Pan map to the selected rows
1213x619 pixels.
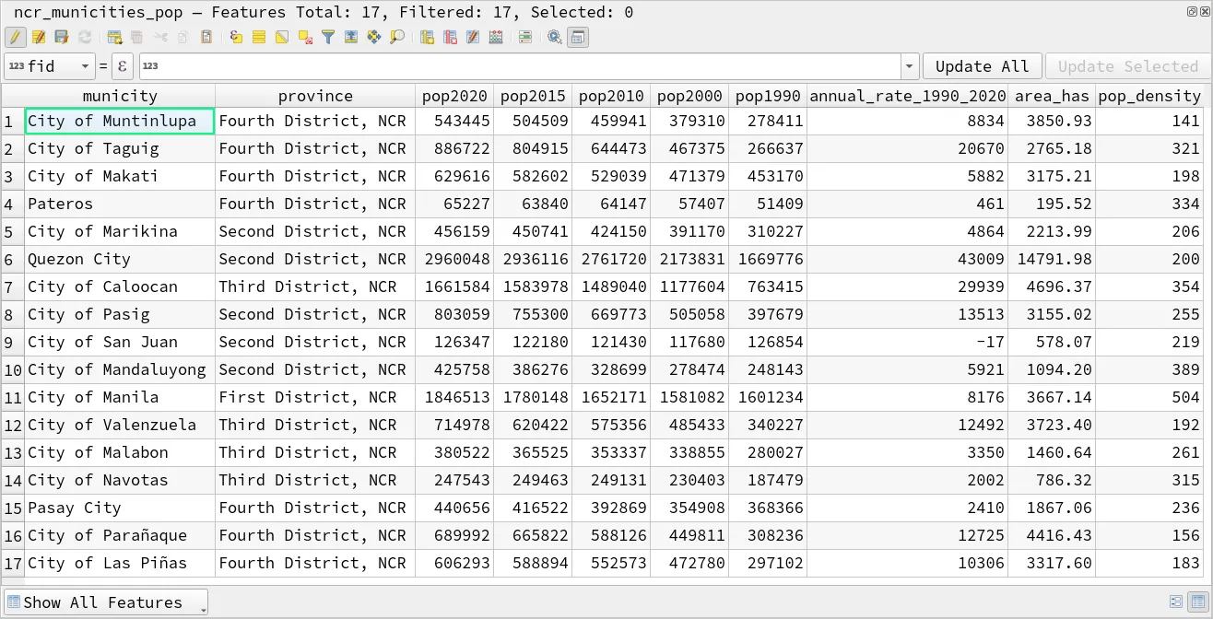point(376,37)
